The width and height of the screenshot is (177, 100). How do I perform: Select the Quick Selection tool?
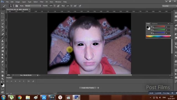click(x=2, y=24)
